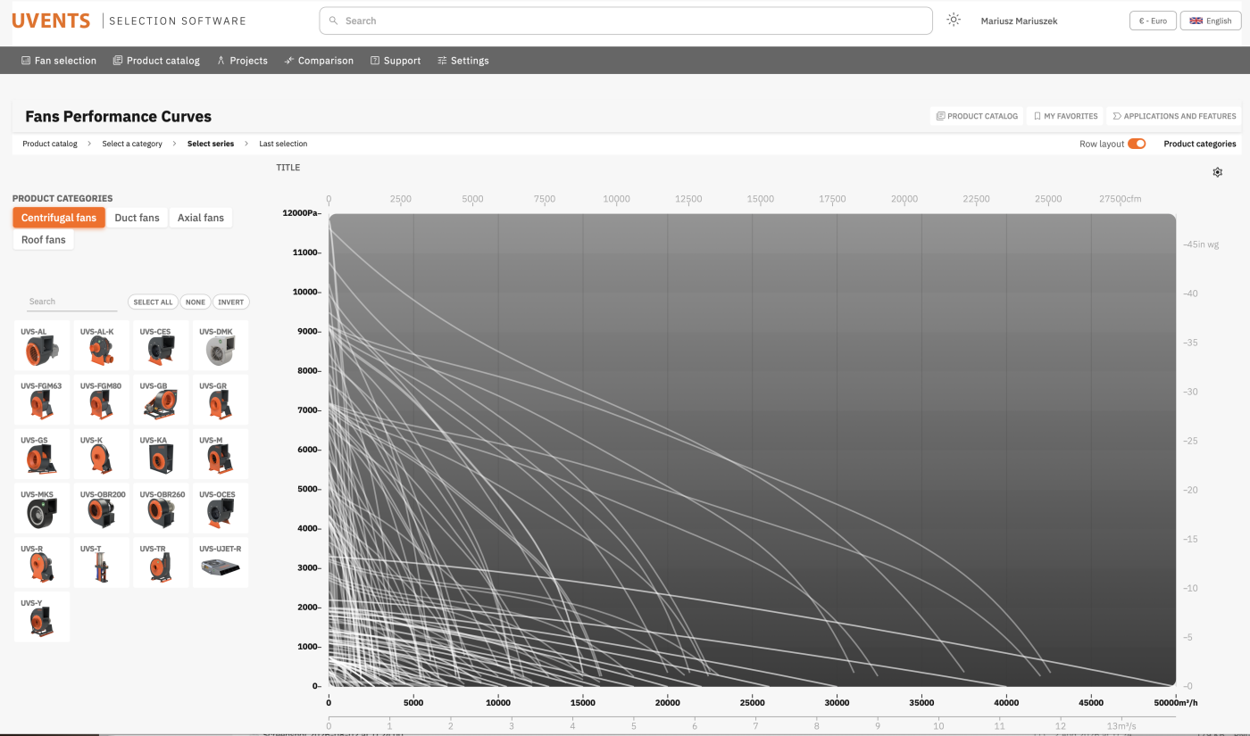Click the top Search field
This screenshot has height=736, width=1250.
click(626, 21)
